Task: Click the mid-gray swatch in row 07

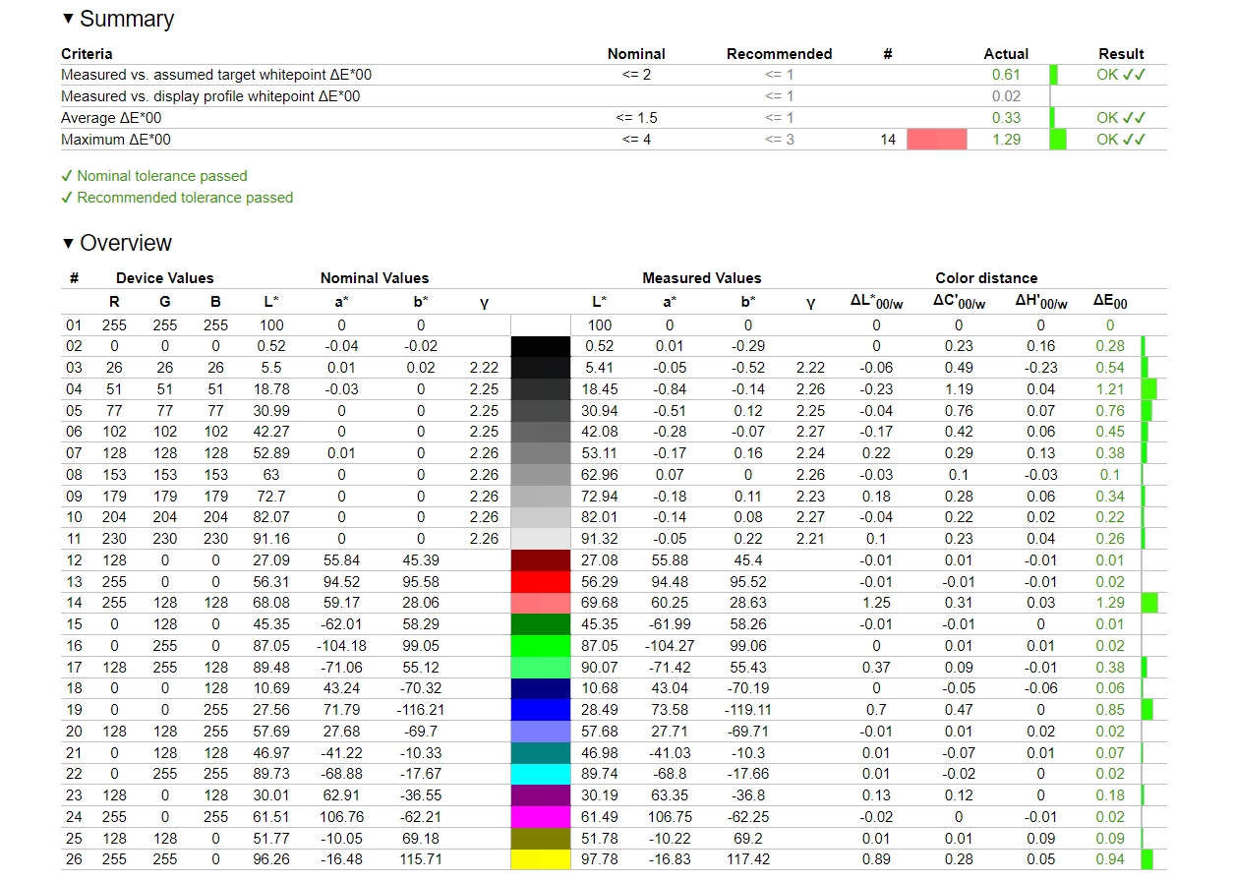Action: point(541,453)
